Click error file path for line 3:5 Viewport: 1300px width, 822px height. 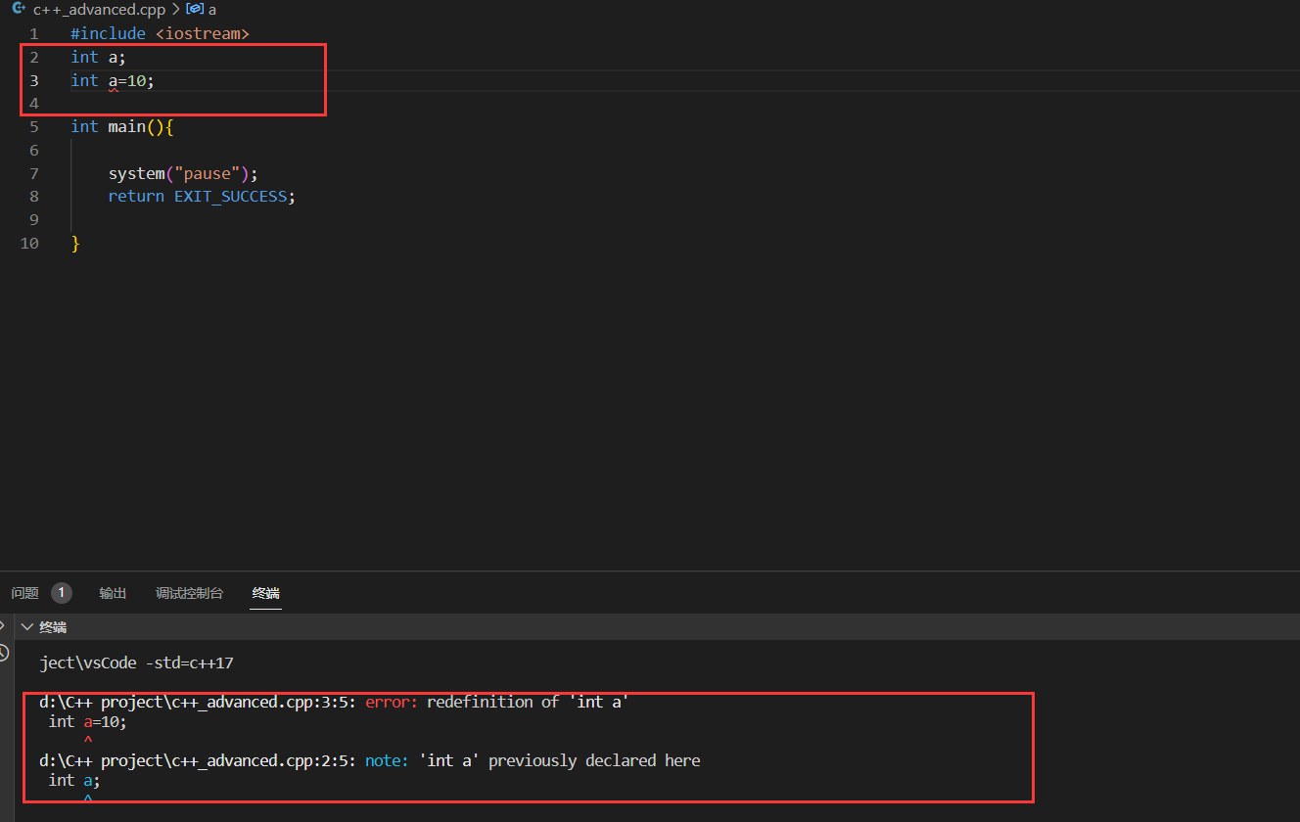pos(199,703)
